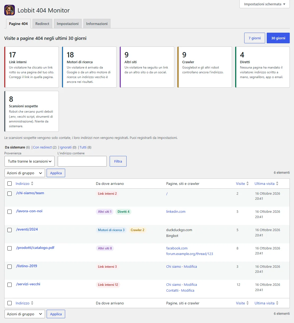Open the Provenienza dropdown
Image resolution: width=294 pixels, height=323 pixels.
coord(29,161)
